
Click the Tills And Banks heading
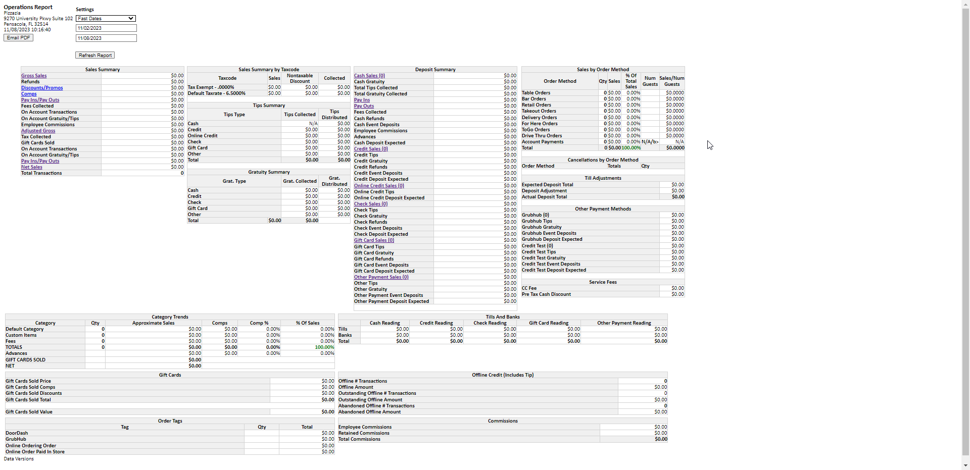click(503, 317)
